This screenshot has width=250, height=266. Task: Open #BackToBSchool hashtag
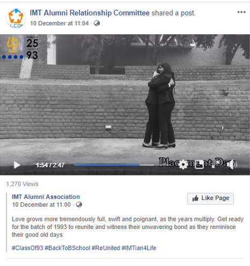pos(68,248)
